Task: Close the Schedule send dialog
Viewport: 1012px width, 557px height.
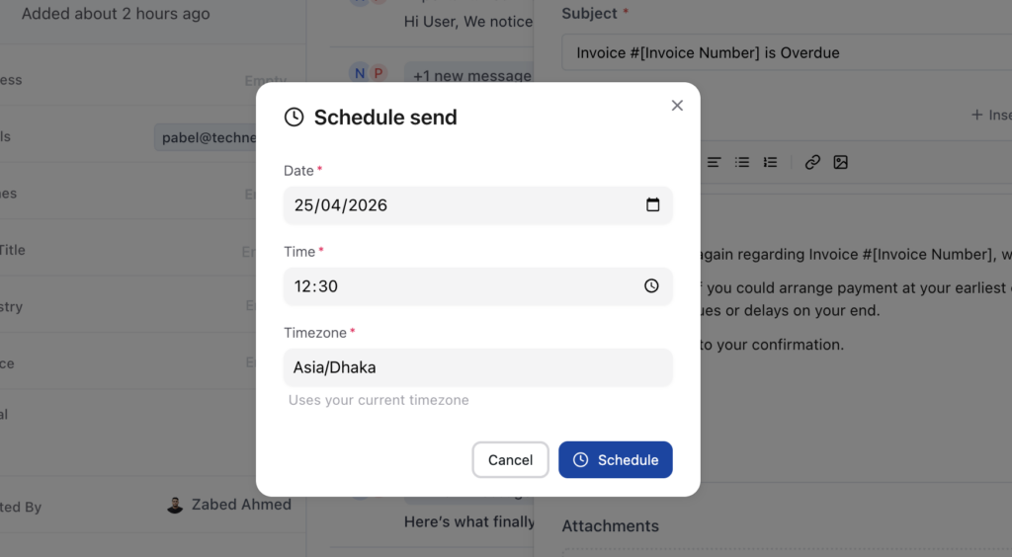Action: [x=677, y=106]
